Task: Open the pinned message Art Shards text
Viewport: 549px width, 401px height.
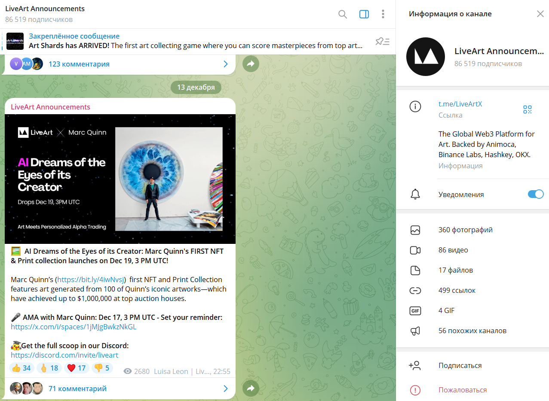Action: pyautogui.click(x=196, y=46)
